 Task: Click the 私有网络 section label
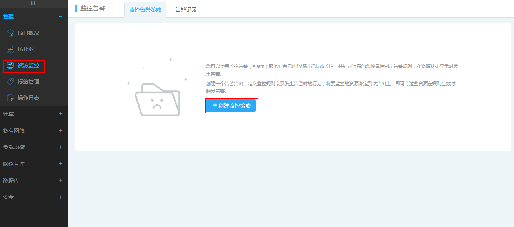click(x=14, y=131)
